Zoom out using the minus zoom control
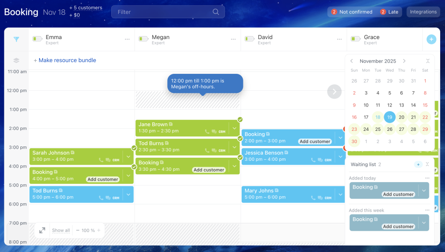This screenshot has height=252, width=445. (x=77, y=230)
